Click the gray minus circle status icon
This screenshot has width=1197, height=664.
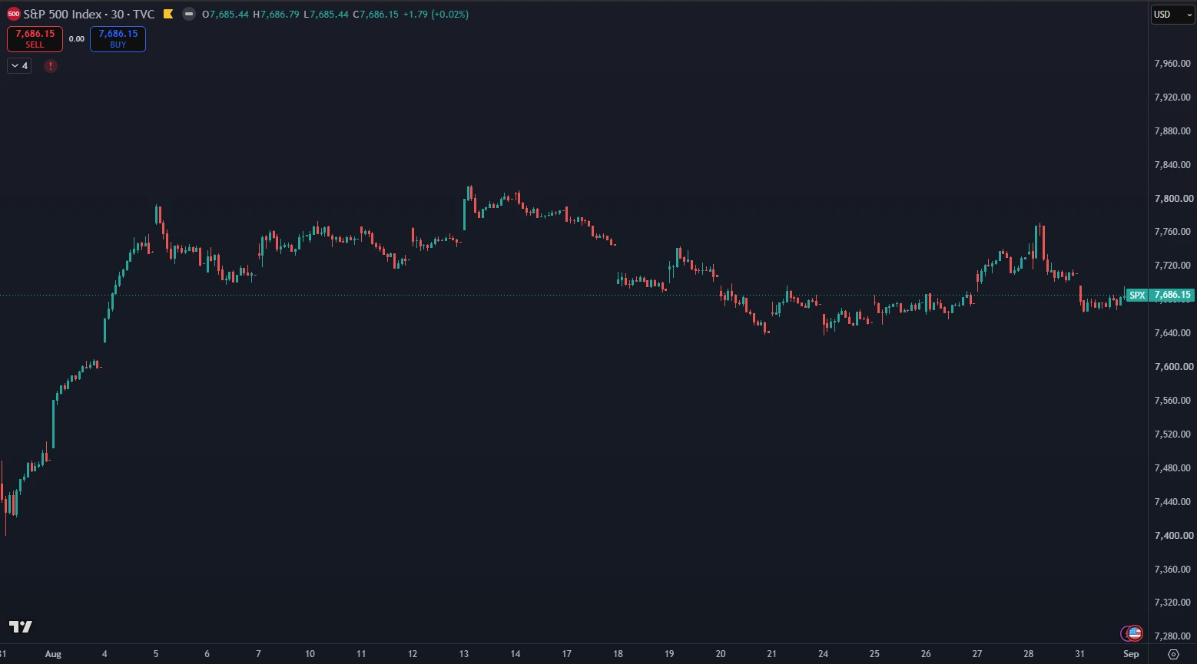pos(188,14)
